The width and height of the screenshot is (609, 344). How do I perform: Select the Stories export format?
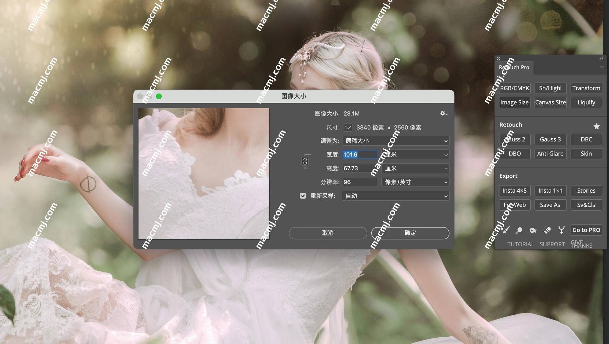(x=586, y=190)
